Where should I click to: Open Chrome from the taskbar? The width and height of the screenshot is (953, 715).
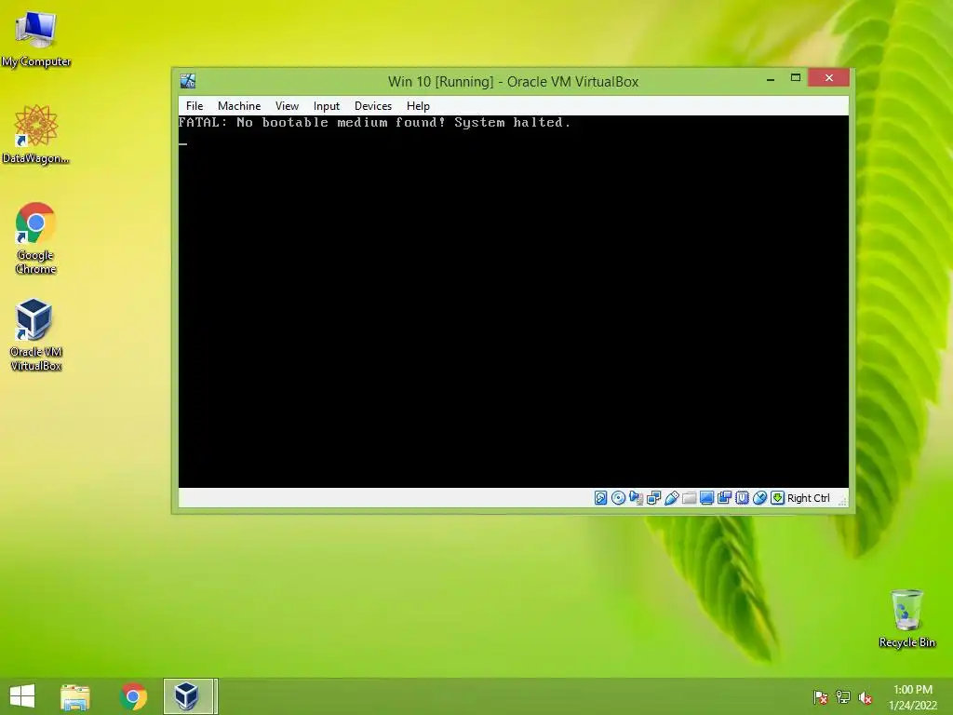133,696
